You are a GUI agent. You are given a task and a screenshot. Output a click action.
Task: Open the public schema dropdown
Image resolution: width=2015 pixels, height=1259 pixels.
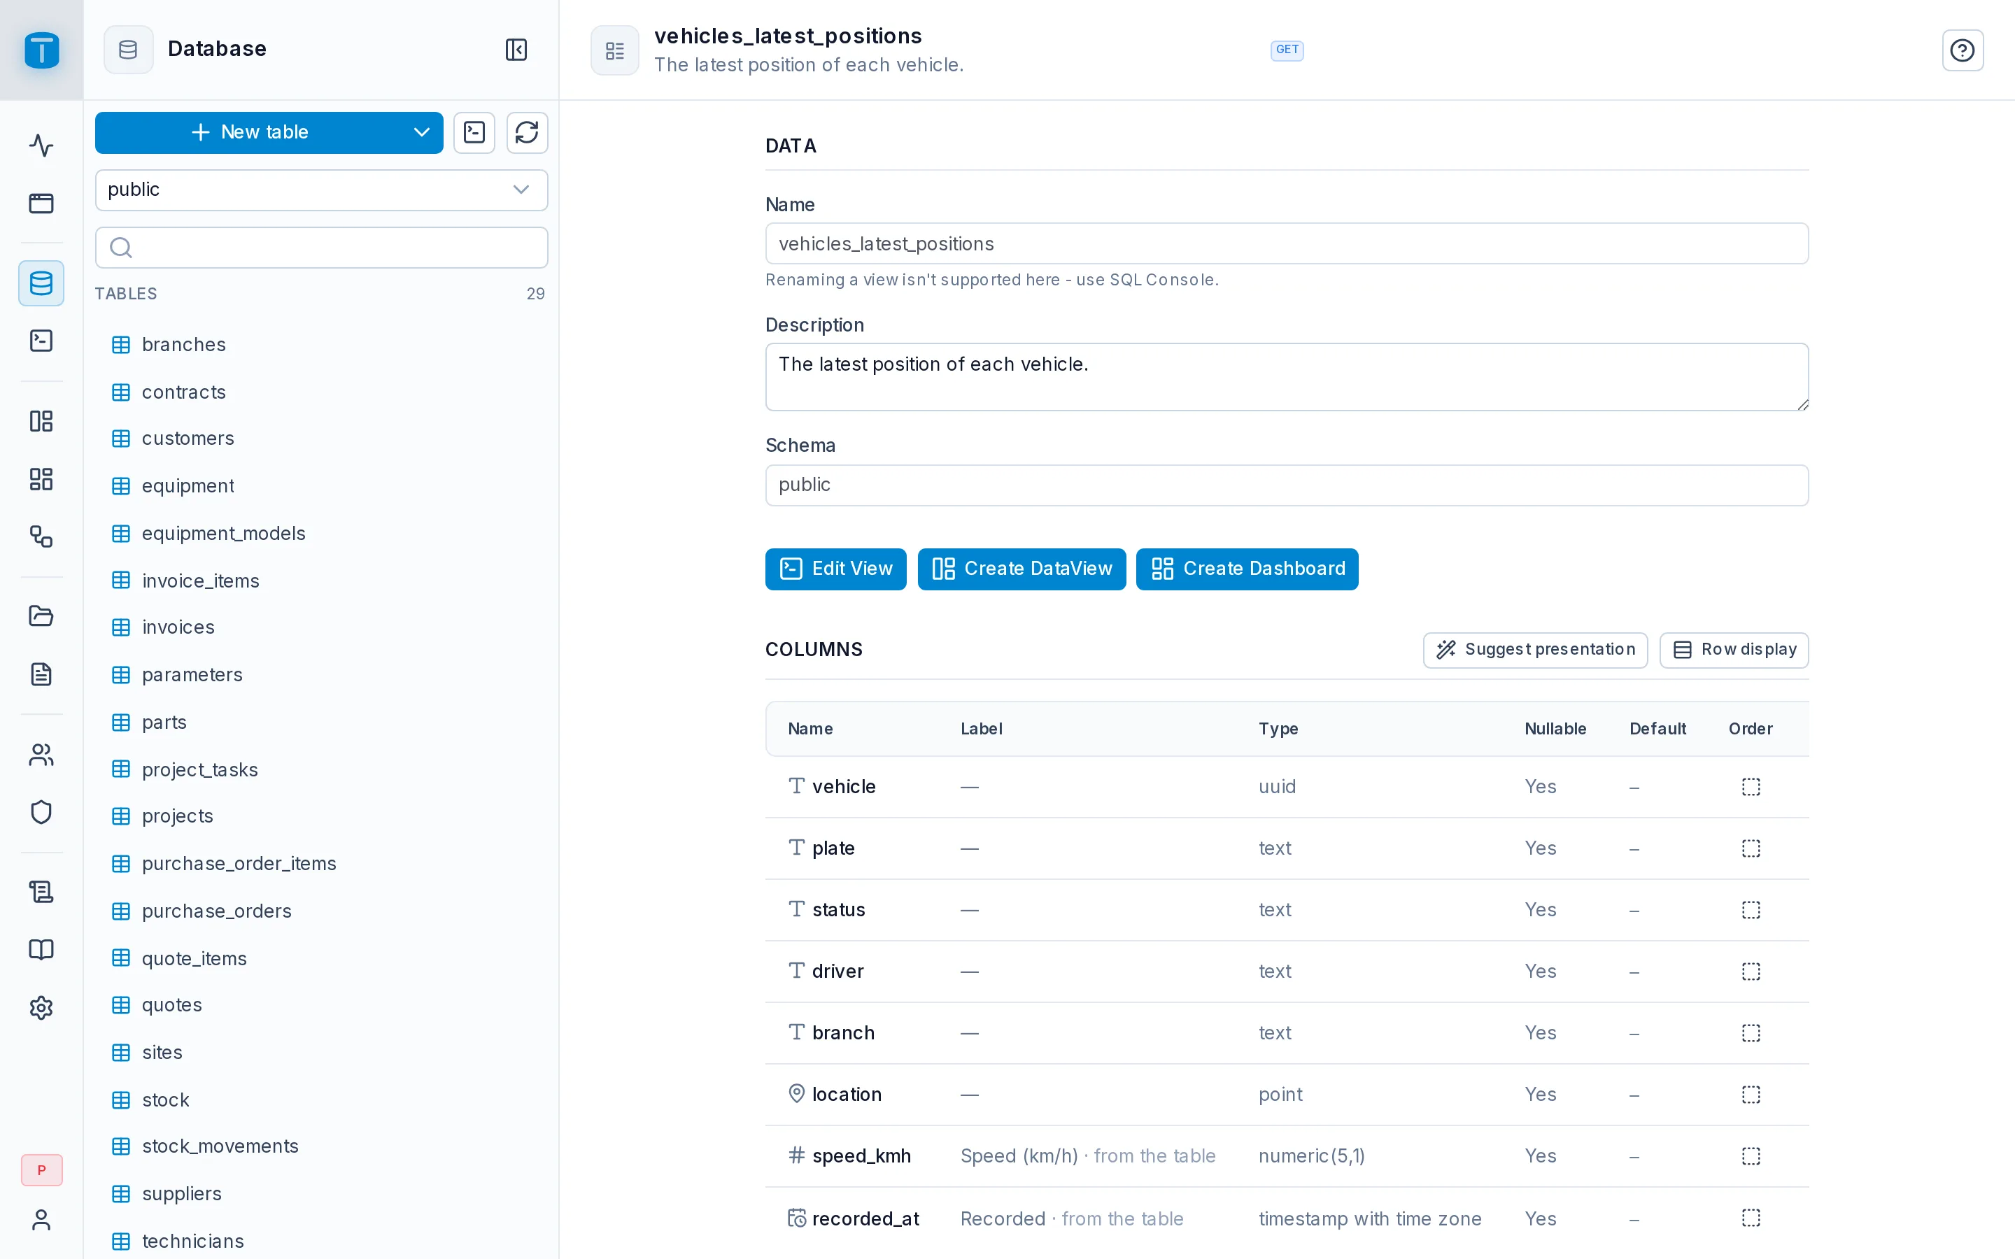[x=321, y=190]
